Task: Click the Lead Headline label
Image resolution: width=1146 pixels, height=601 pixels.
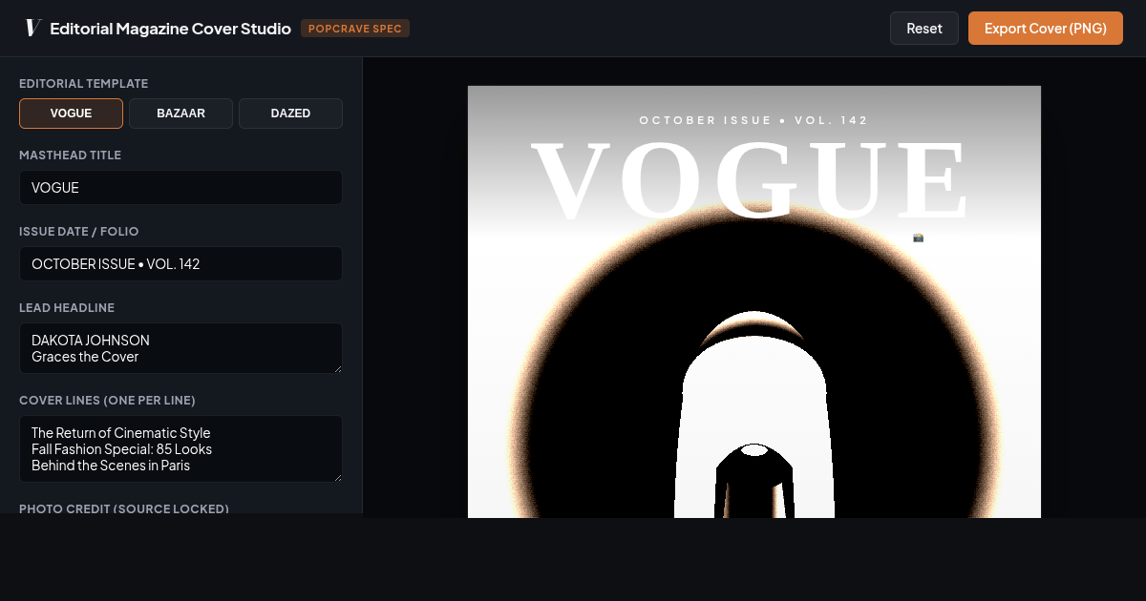Action: pyautogui.click(x=67, y=308)
